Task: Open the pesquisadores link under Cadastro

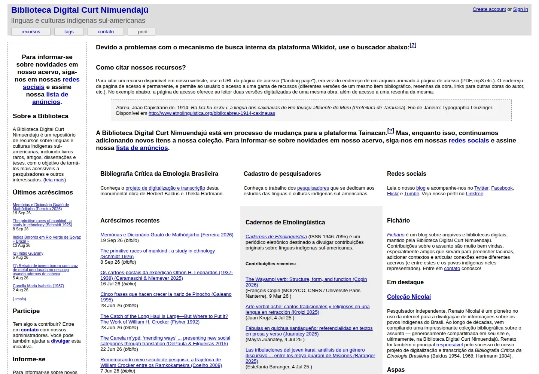Action: 313,188
